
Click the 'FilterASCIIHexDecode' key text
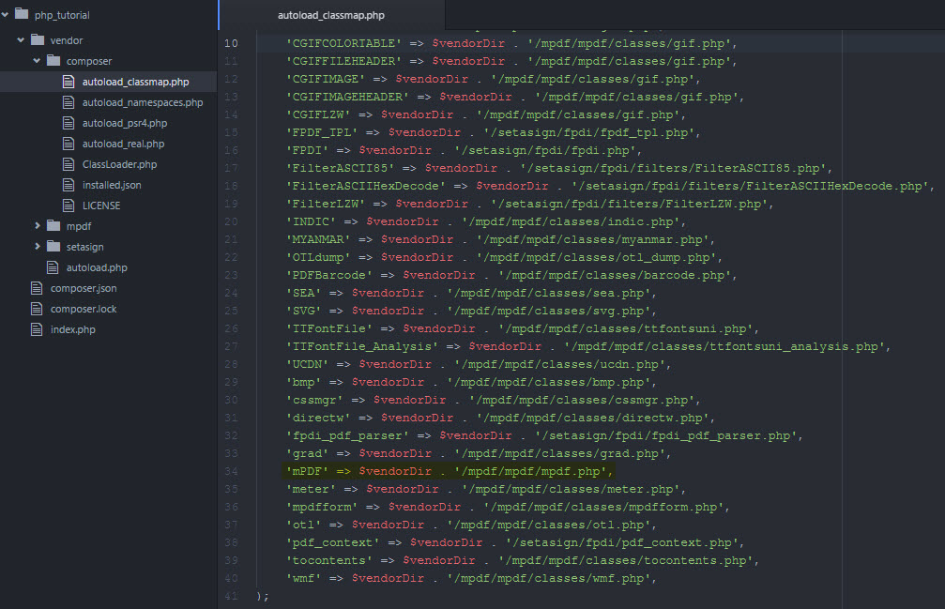[x=365, y=186]
